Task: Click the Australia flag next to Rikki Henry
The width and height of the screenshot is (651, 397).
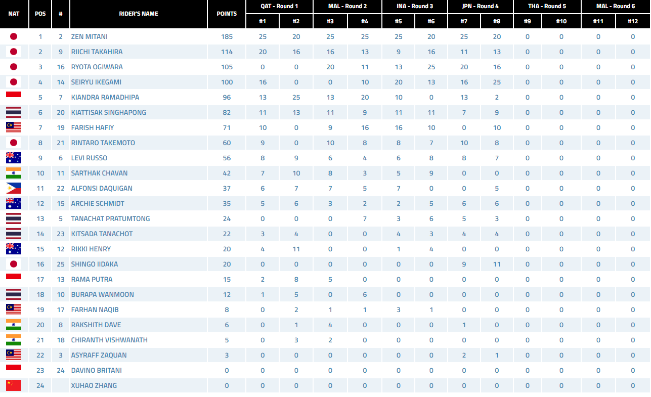Action: 14,249
